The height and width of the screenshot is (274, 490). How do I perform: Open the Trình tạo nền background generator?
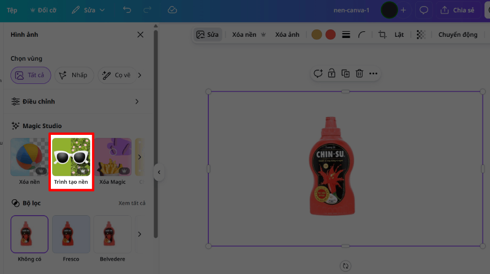click(x=71, y=161)
